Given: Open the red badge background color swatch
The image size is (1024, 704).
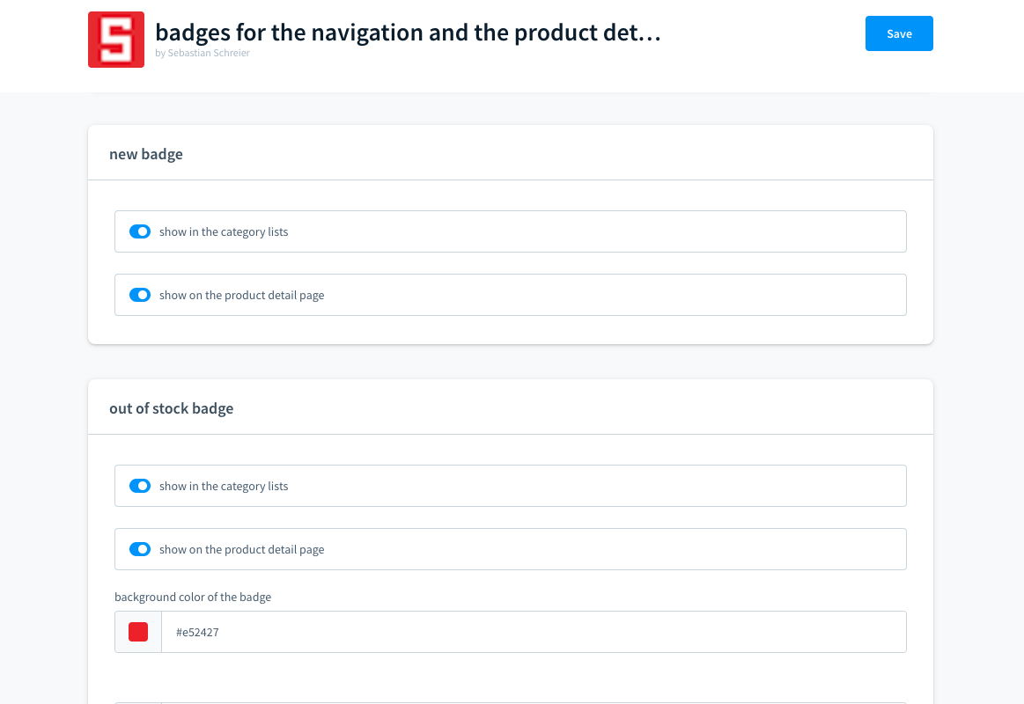Looking at the screenshot, I should click(x=138, y=632).
